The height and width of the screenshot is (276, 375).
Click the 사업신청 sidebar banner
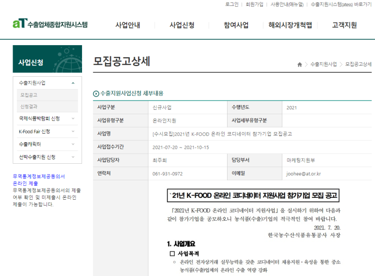(48, 59)
